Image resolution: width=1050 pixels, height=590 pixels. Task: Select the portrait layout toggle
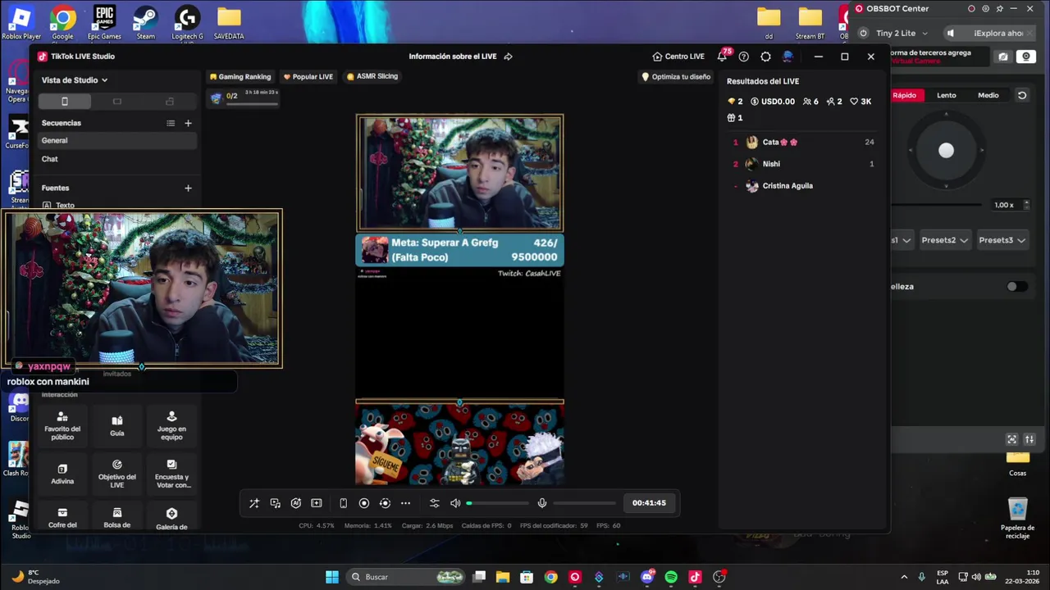65,101
